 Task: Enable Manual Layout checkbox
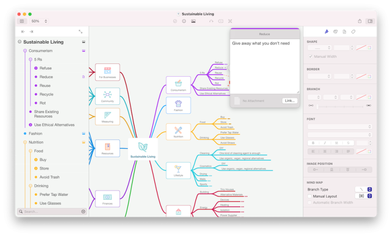tap(310, 196)
